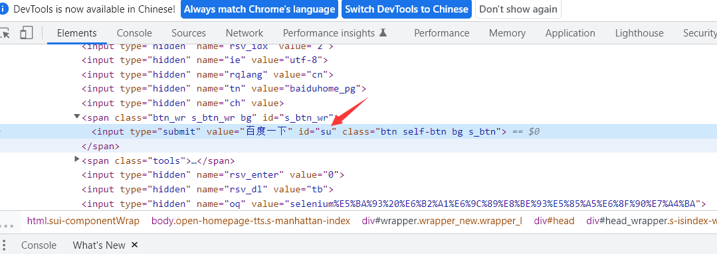Open the Performance insights tab
The height and width of the screenshot is (254, 717).
335,33
